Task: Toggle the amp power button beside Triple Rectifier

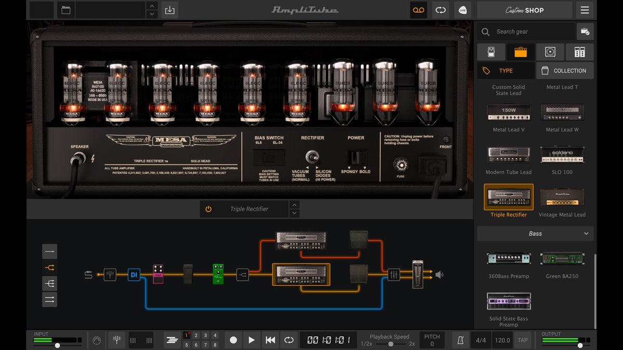Action: tap(208, 208)
